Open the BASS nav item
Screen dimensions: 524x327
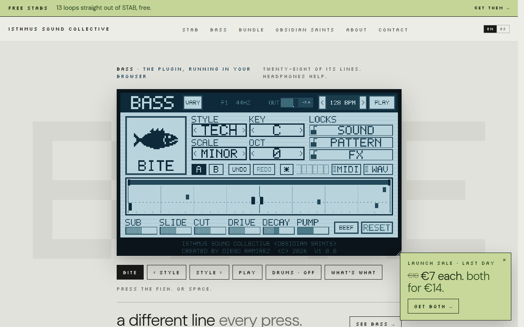[219, 30]
